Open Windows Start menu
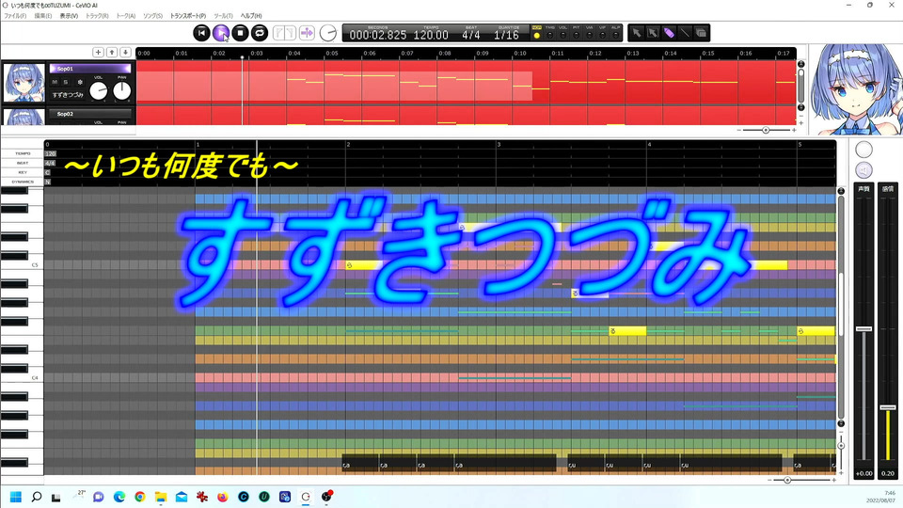Screen dimensions: 903x508 click(x=16, y=497)
